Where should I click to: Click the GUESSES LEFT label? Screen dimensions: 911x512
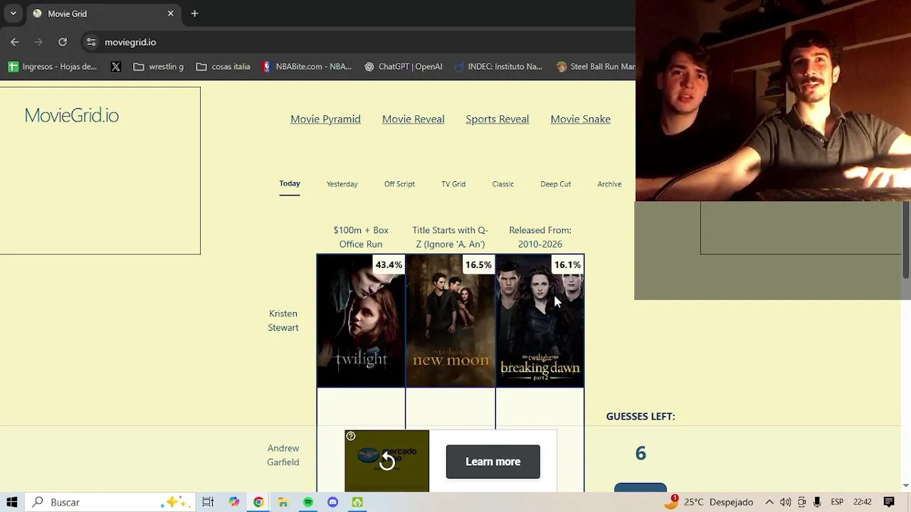click(641, 416)
